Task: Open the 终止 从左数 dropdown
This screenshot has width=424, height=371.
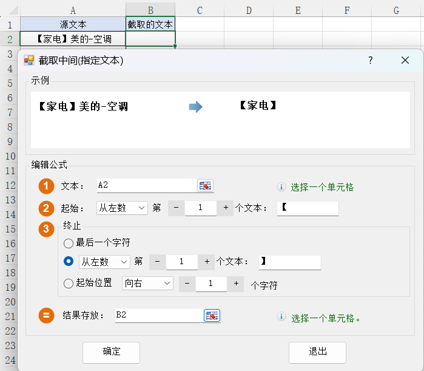Action: (105, 262)
